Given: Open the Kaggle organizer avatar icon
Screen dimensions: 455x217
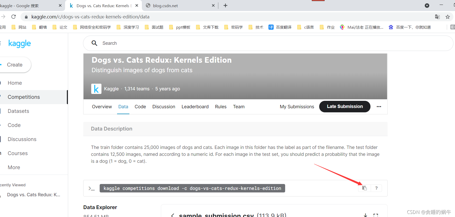Looking at the screenshot, I should coord(96,89).
